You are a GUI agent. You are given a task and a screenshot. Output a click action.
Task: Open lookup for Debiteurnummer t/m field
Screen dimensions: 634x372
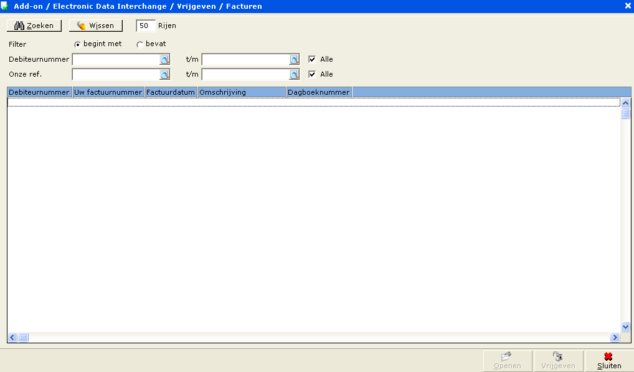[294, 60]
